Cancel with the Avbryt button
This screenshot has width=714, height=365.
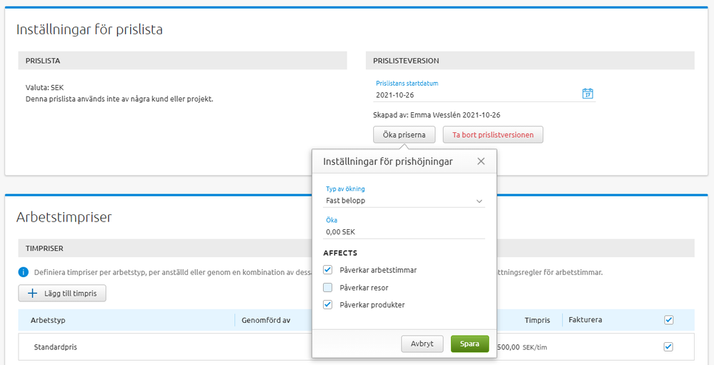pyautogui.click(x=422, y=344)
